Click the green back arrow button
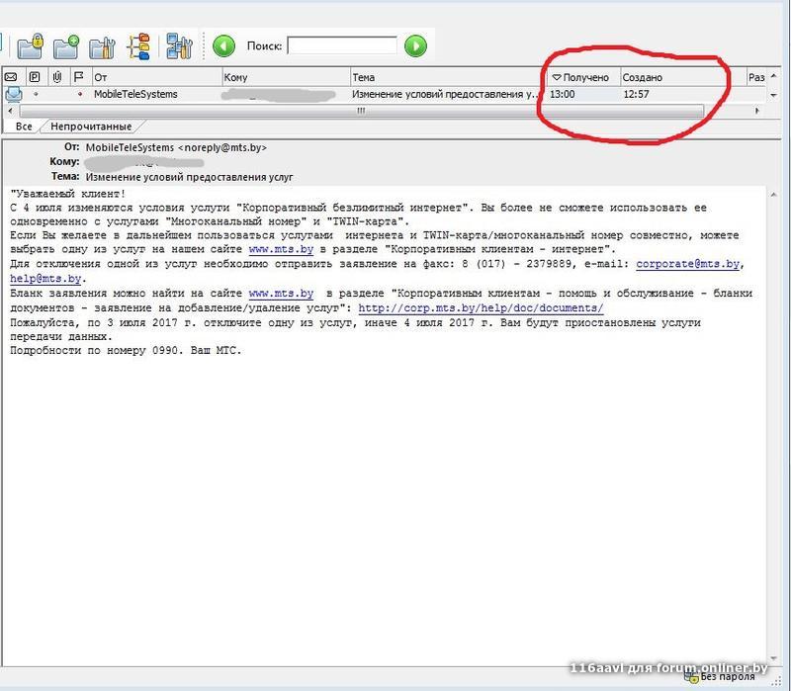This screenshot has height=691, width=791. 223,46
